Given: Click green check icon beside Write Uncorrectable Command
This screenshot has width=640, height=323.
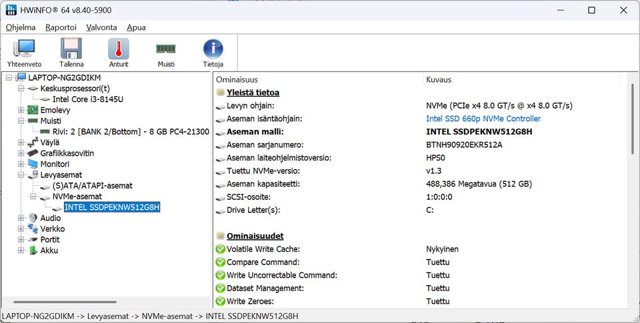Looking at the screenshot, I should (x=221, y=275).
